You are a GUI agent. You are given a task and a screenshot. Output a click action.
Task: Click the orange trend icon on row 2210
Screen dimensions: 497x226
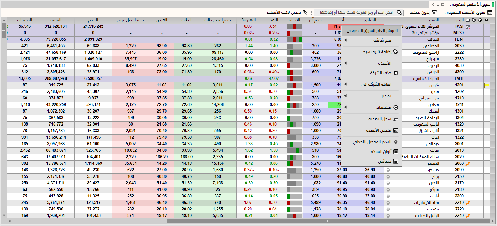point(468,203)
